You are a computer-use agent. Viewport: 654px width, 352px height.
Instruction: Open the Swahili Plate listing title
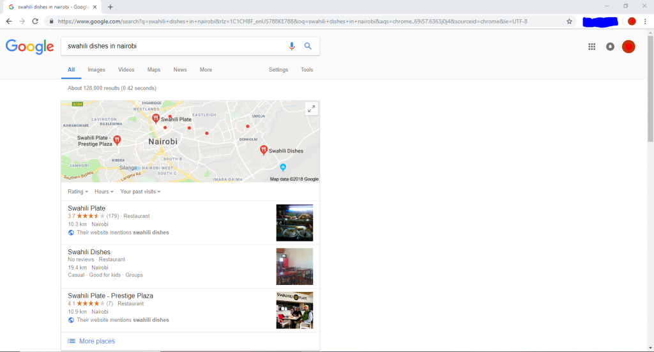87,208
